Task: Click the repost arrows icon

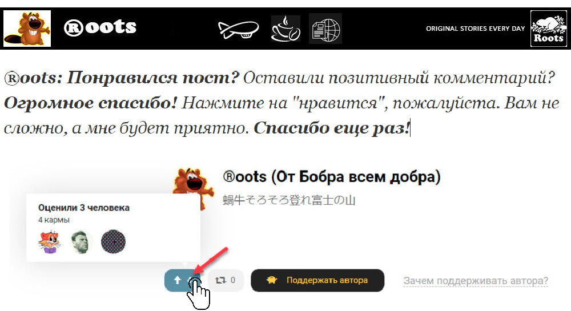Action: point(220,280)
